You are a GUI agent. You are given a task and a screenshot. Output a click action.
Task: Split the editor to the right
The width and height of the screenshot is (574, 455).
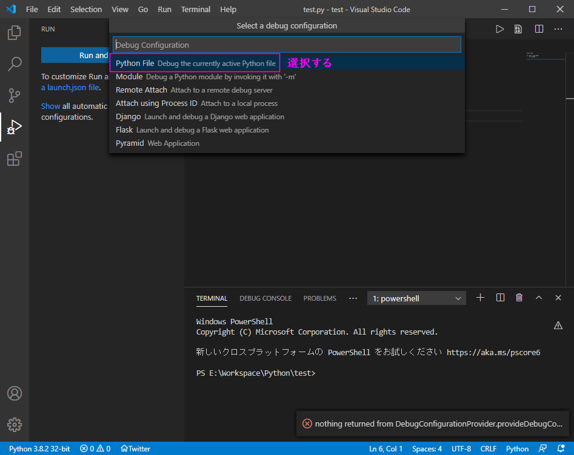pyautogui.click(x=539, y=29)
